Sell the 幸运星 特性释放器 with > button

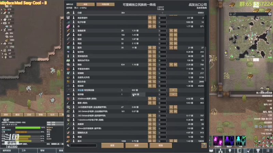(173, 90)
